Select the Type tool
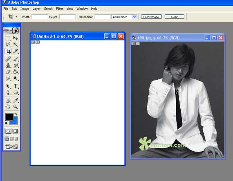Viewport: 233px width, 181px height. pos(16,86)
